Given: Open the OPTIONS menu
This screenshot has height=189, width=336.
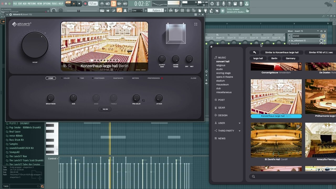Looking at the screenshot, I should point(47,4).
